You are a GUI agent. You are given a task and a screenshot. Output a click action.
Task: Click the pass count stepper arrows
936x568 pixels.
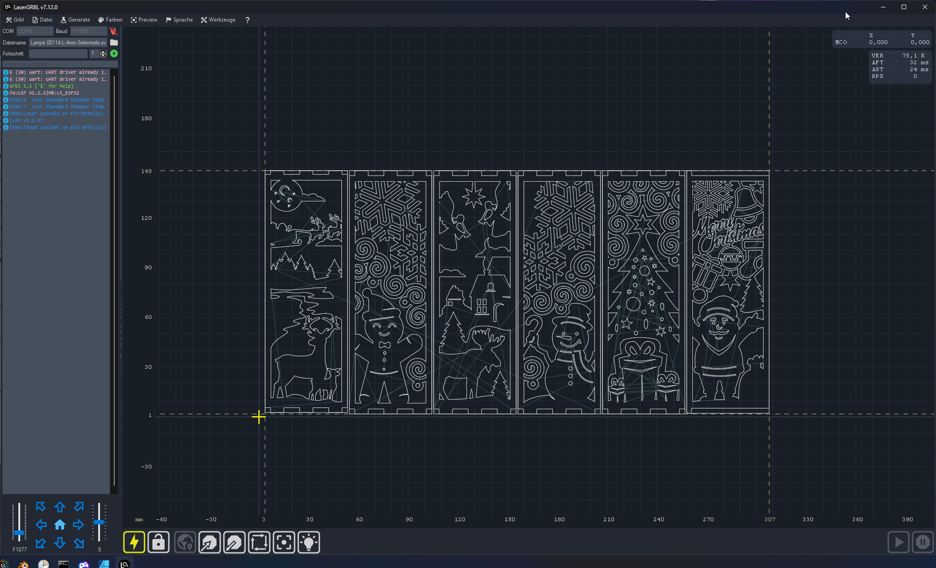tap(103, 54)
